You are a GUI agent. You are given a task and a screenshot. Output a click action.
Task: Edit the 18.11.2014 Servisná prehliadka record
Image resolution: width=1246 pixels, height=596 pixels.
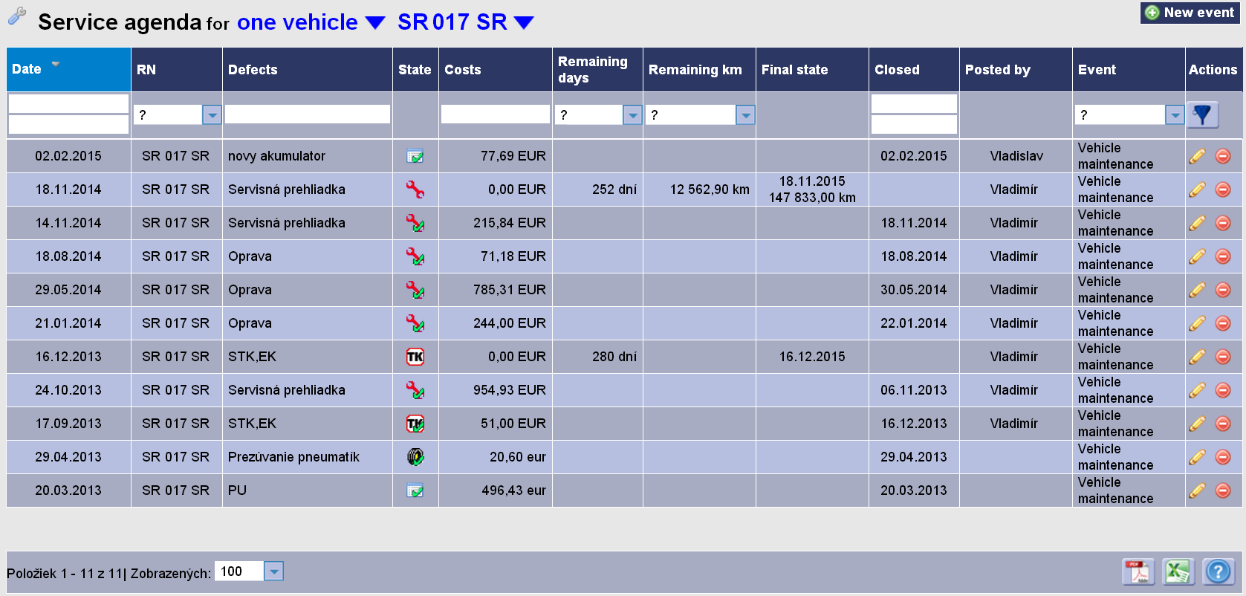(1197, 190)
